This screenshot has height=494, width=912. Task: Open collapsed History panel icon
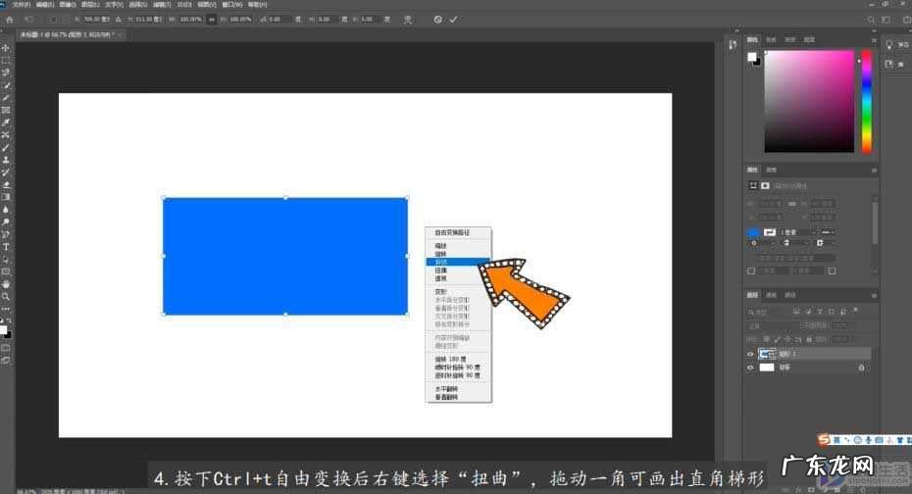[x=733, y=45]
